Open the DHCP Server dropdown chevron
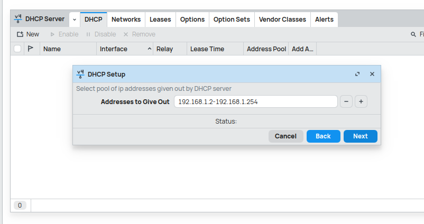 coord(75,20)
